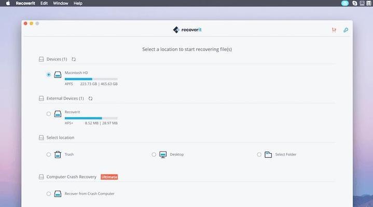Click the Trash label
Viewport: 373px width, 207px height.
click(x=69, y=155)
